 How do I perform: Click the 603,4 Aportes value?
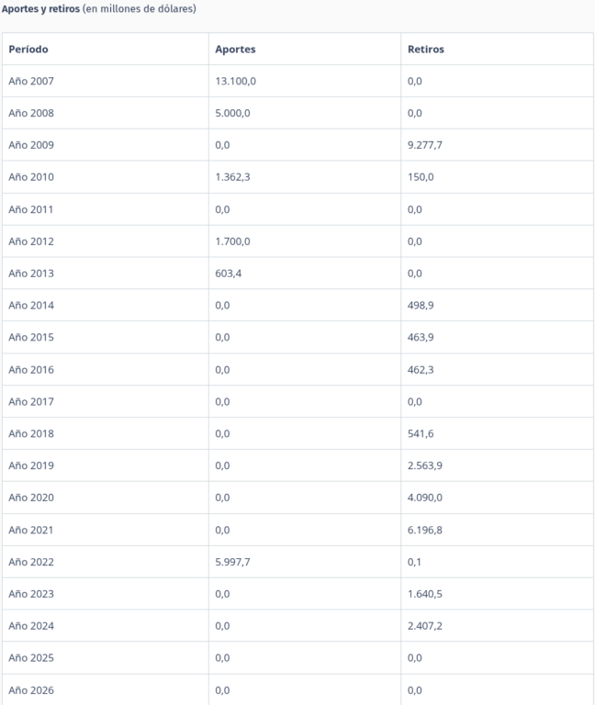point(228,274)
